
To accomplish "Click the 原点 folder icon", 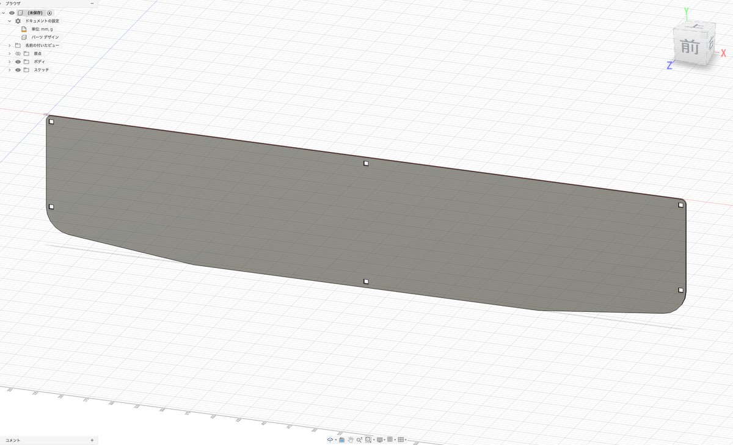I will click(26, 54).
